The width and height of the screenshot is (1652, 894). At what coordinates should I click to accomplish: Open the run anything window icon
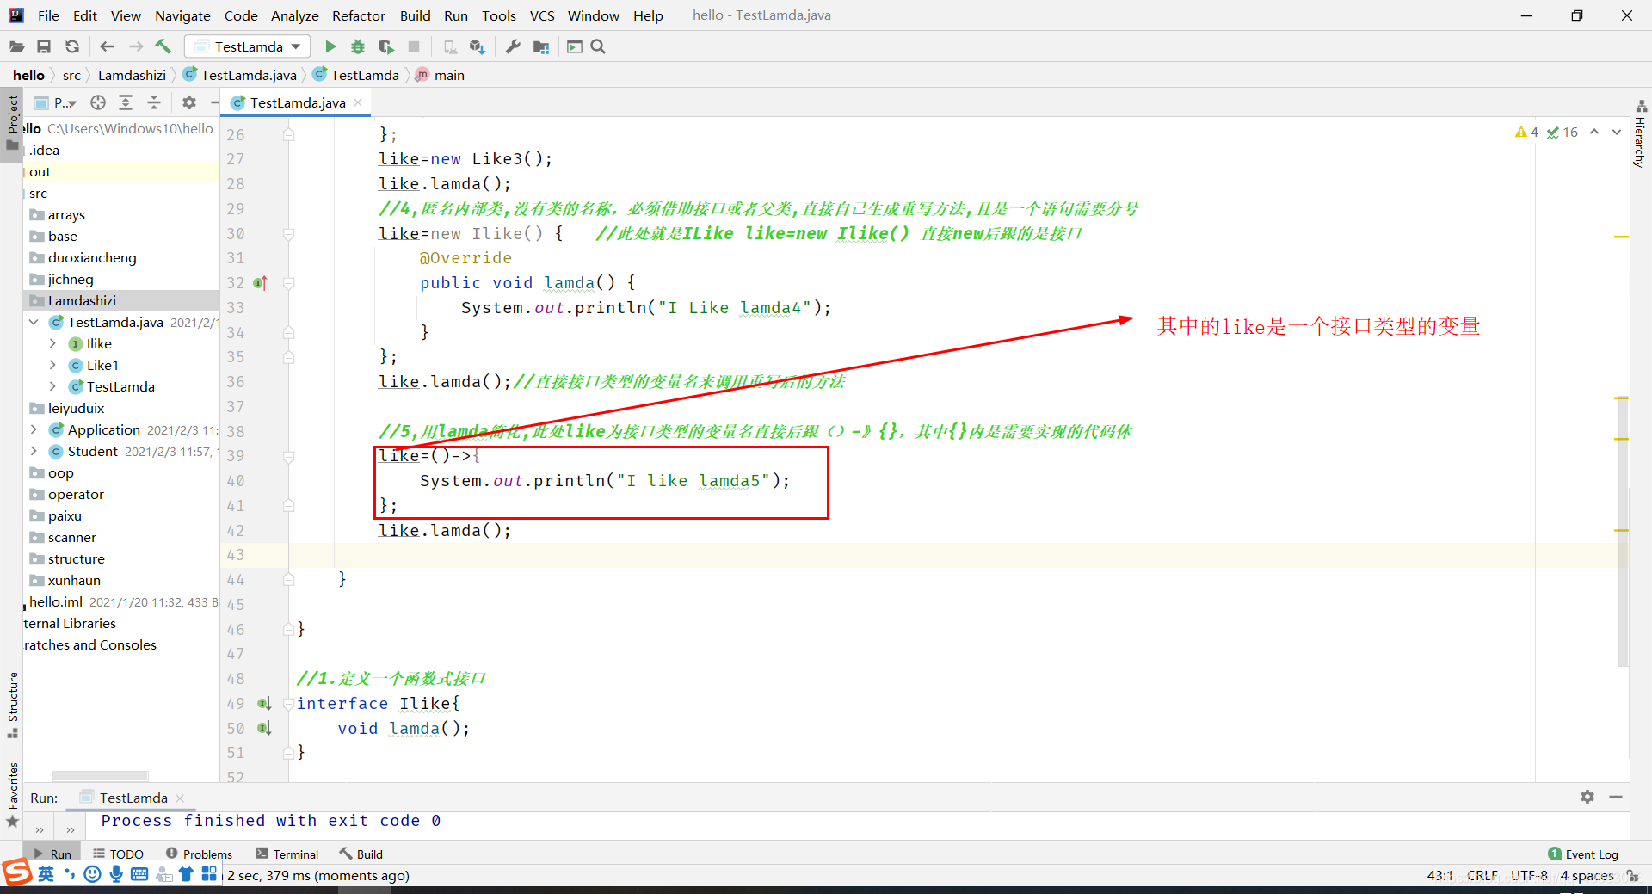click(x=575, y=46)
